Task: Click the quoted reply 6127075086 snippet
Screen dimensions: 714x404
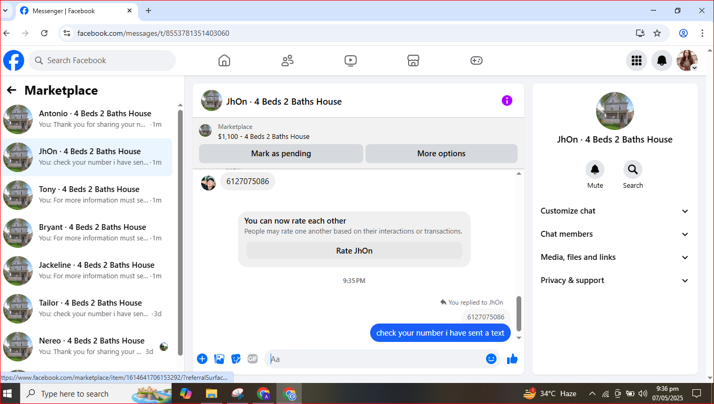Action: pos(485,317)
